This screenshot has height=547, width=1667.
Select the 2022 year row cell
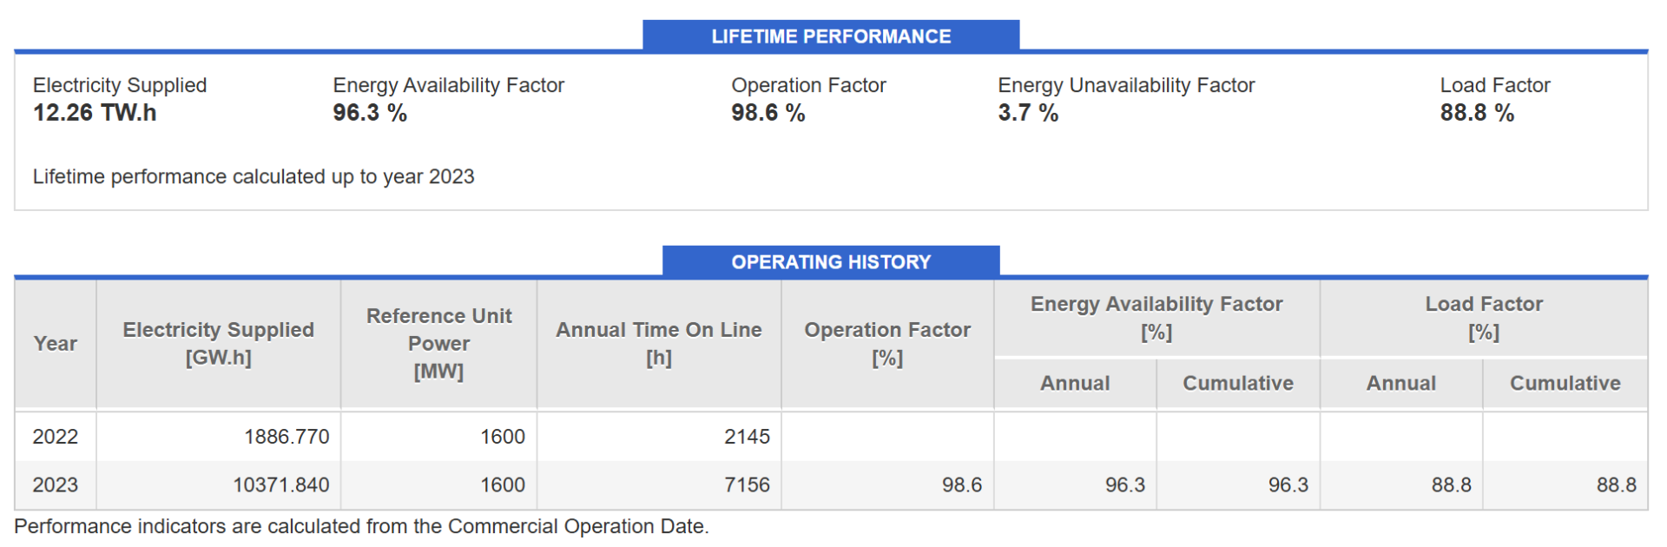(x=56, y=437)
